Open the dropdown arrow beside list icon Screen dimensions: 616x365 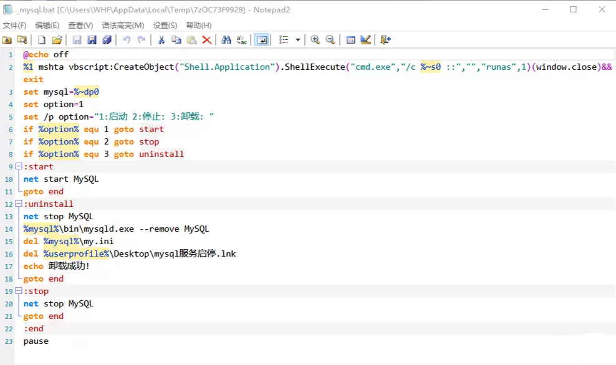point(298,40)
